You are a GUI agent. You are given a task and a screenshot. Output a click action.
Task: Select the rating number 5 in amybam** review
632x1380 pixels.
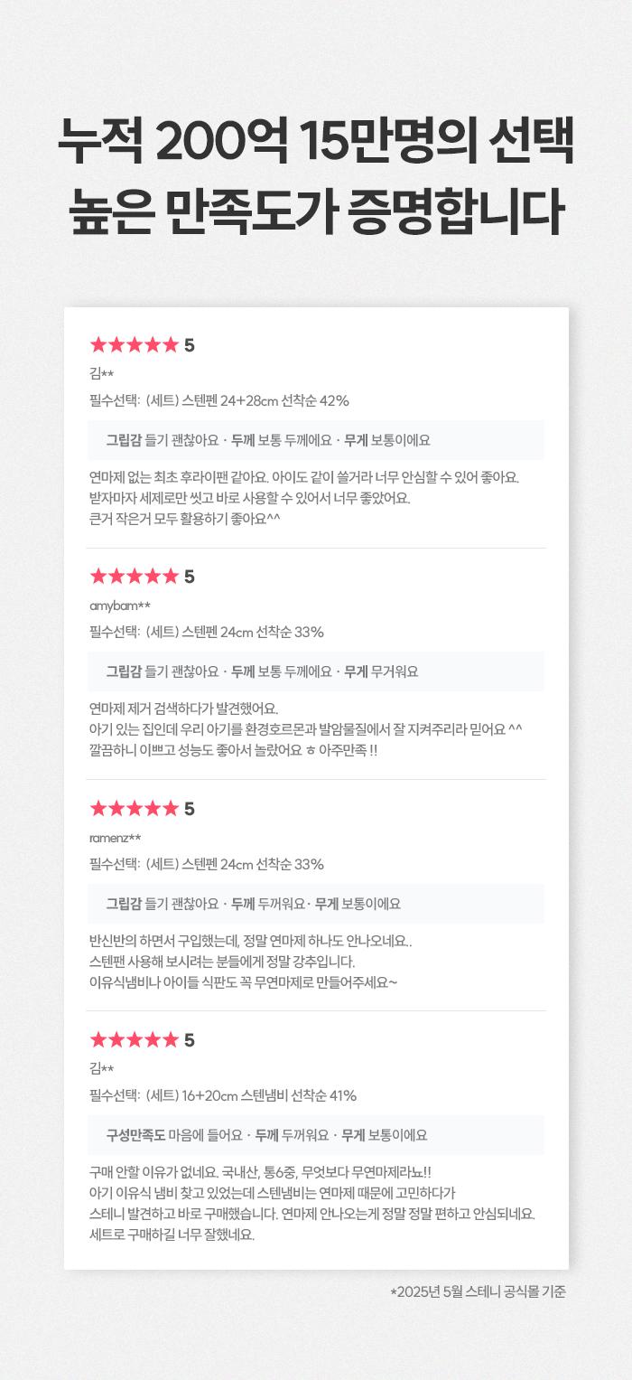click(190, 577)
